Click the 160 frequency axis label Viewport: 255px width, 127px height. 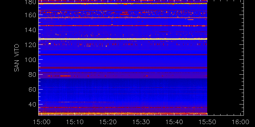click(30, 15)
